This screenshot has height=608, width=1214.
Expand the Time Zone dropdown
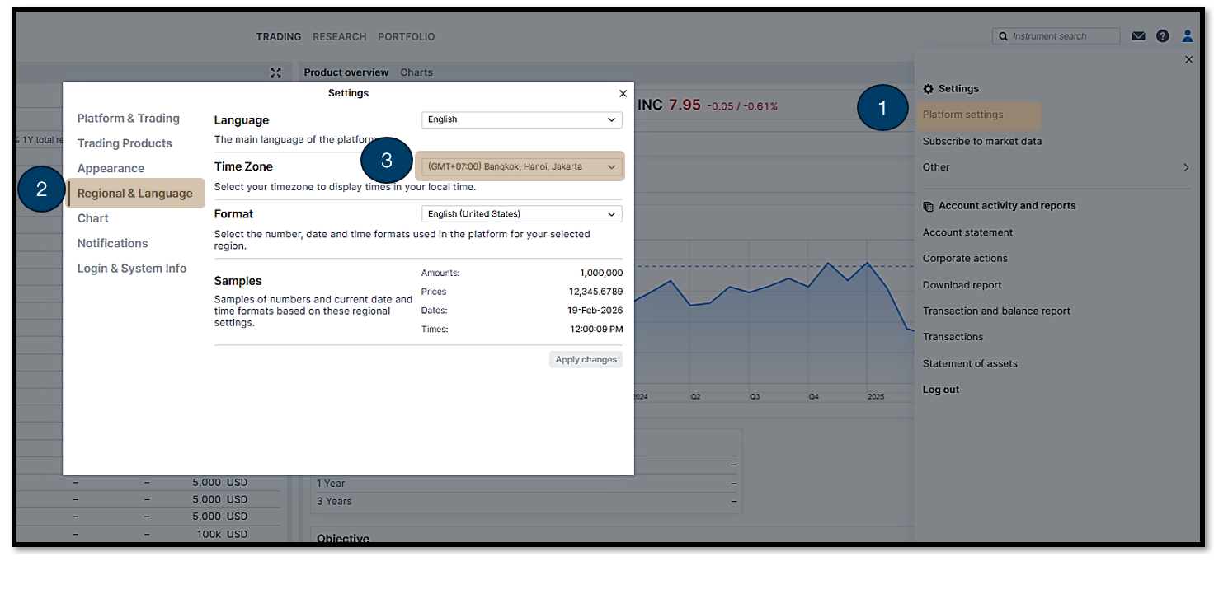(x=521, y=166)
